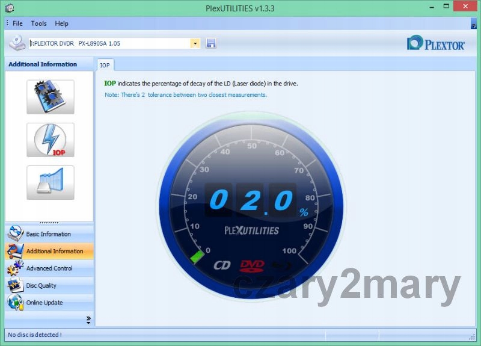Select the Online Update section

(x=44, y=303)
